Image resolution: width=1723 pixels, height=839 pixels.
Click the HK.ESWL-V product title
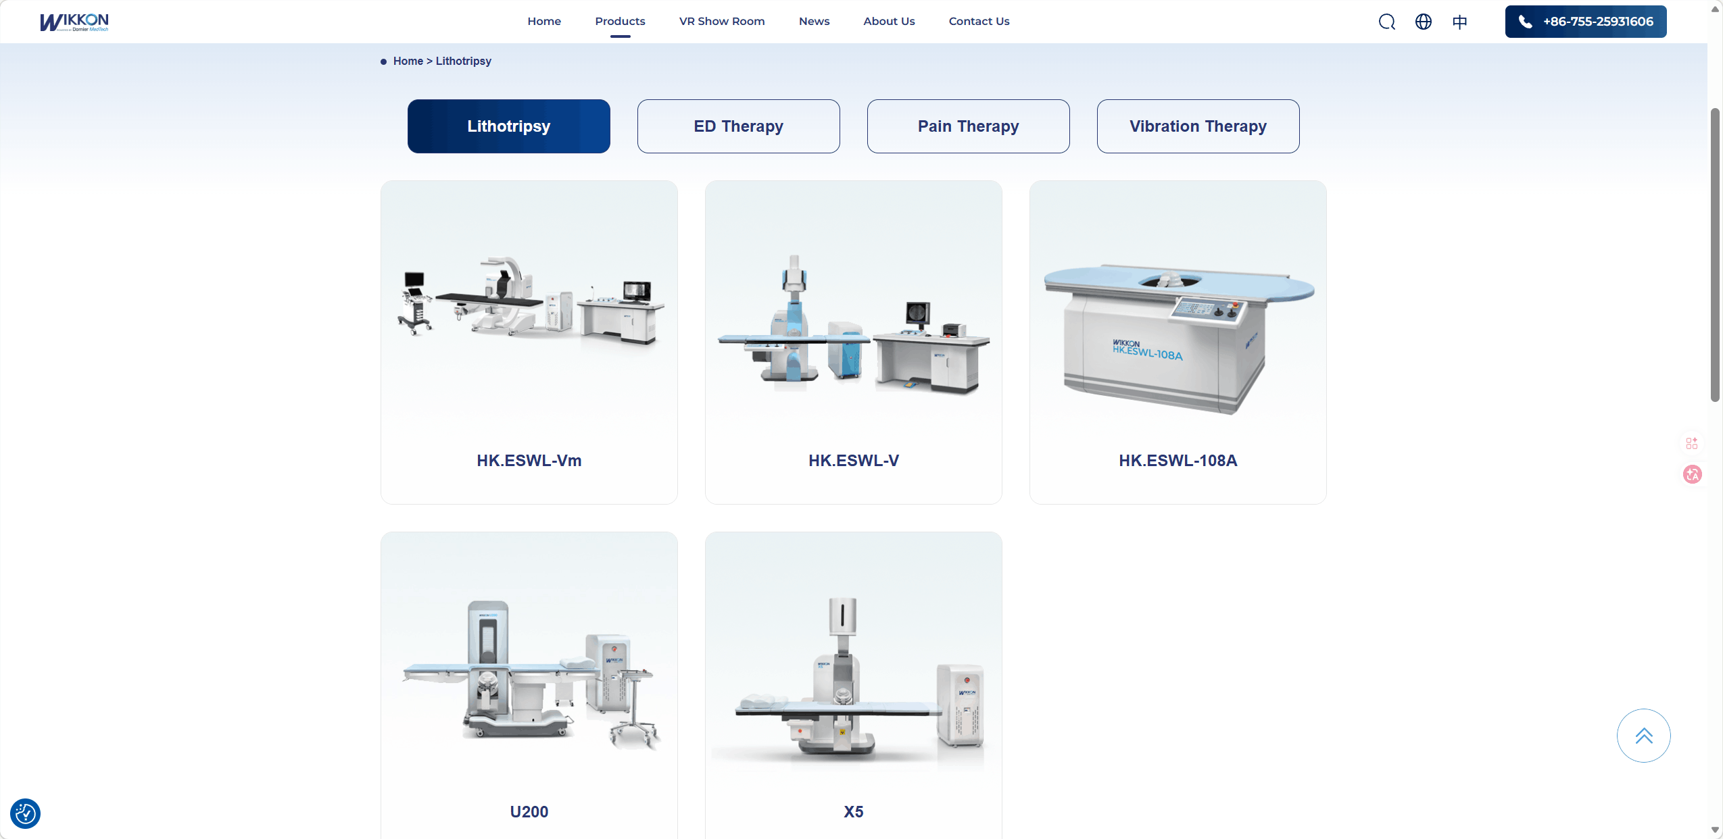(x=854, y=461)
